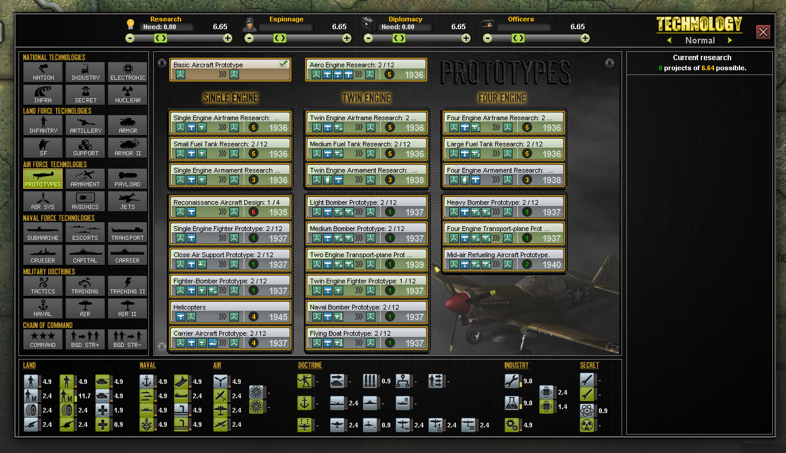Open the BGD STR- command category
The height and width of the screenshot is (453, 786).
128,339
